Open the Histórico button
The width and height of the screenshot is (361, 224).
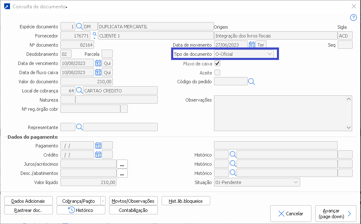point(81,210)
